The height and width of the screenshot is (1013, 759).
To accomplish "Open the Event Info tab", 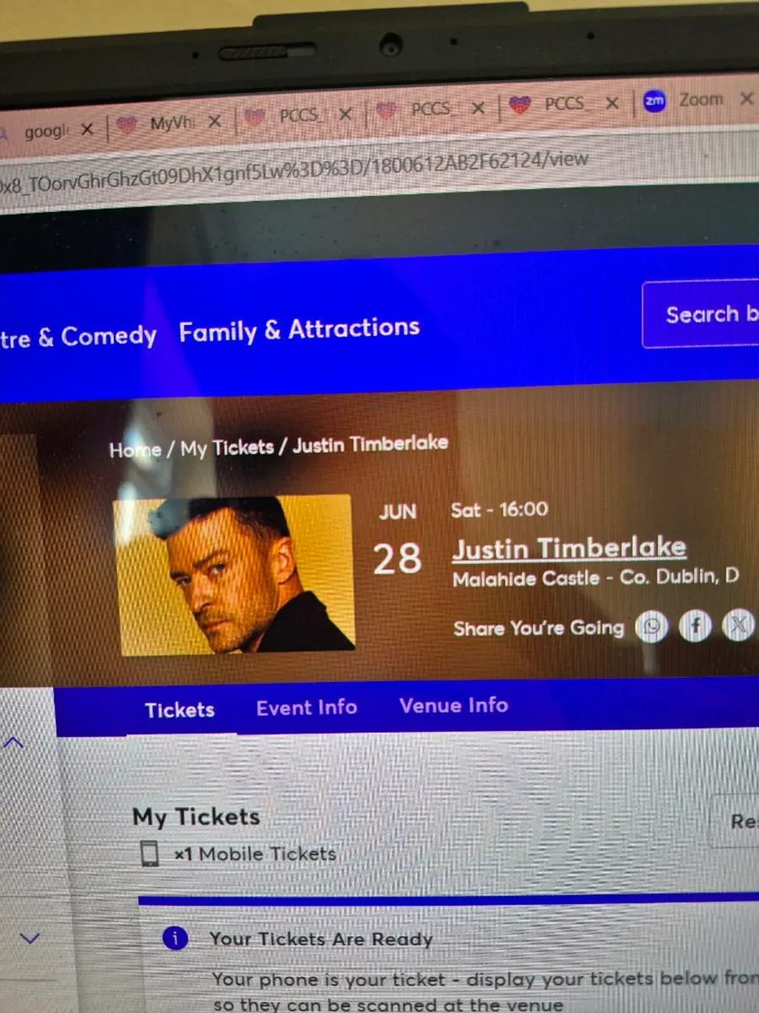I will click(x=307, y=707).
